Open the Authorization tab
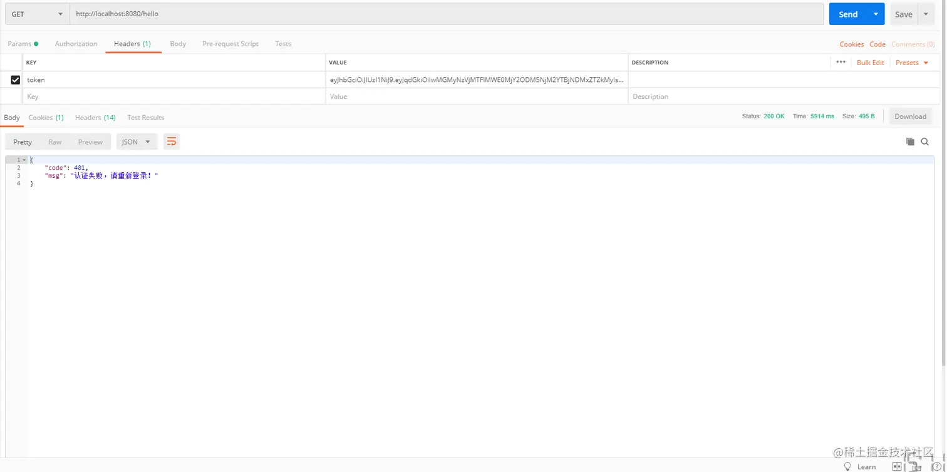The height and width of the screenshot is (472, 947). click(76, 44)
